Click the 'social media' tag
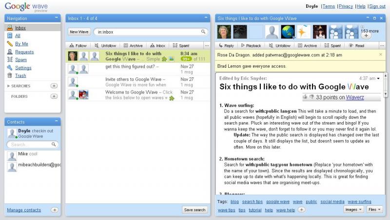The height and width of the screenshot is (220, 390). point(332,202)
